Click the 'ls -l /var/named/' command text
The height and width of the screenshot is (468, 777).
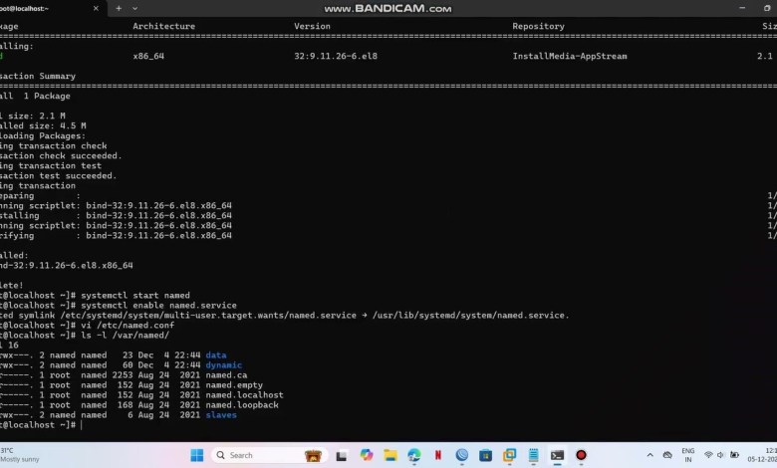pyautogui.click(x=125, y=336)
